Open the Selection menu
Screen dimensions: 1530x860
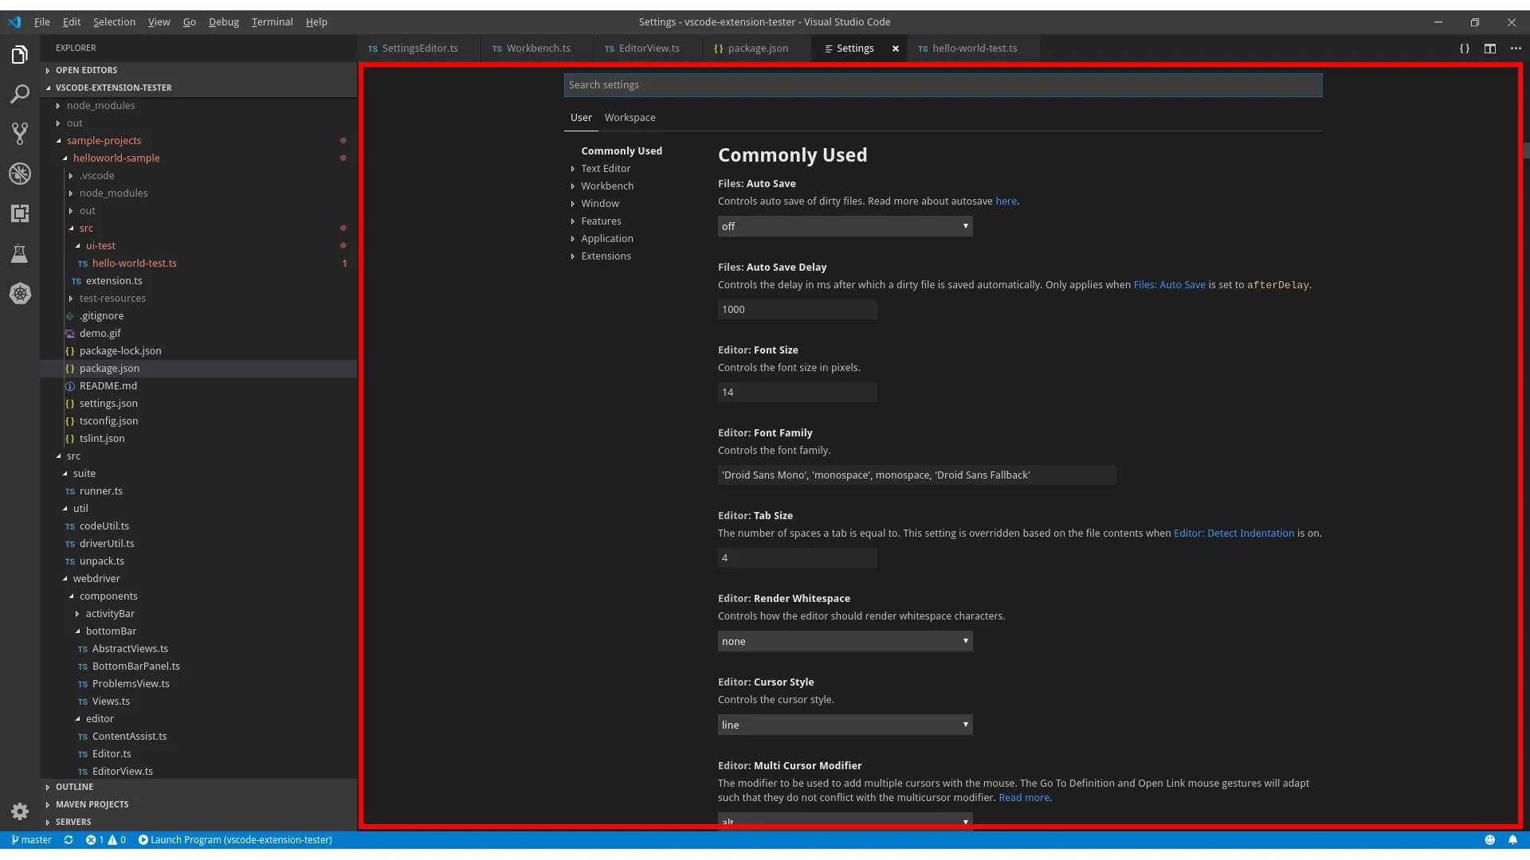click(114, 22)
